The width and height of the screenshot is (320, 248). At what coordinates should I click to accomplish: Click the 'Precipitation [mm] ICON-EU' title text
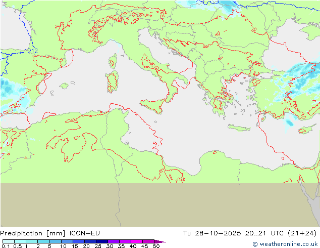(x=50, y=233)
